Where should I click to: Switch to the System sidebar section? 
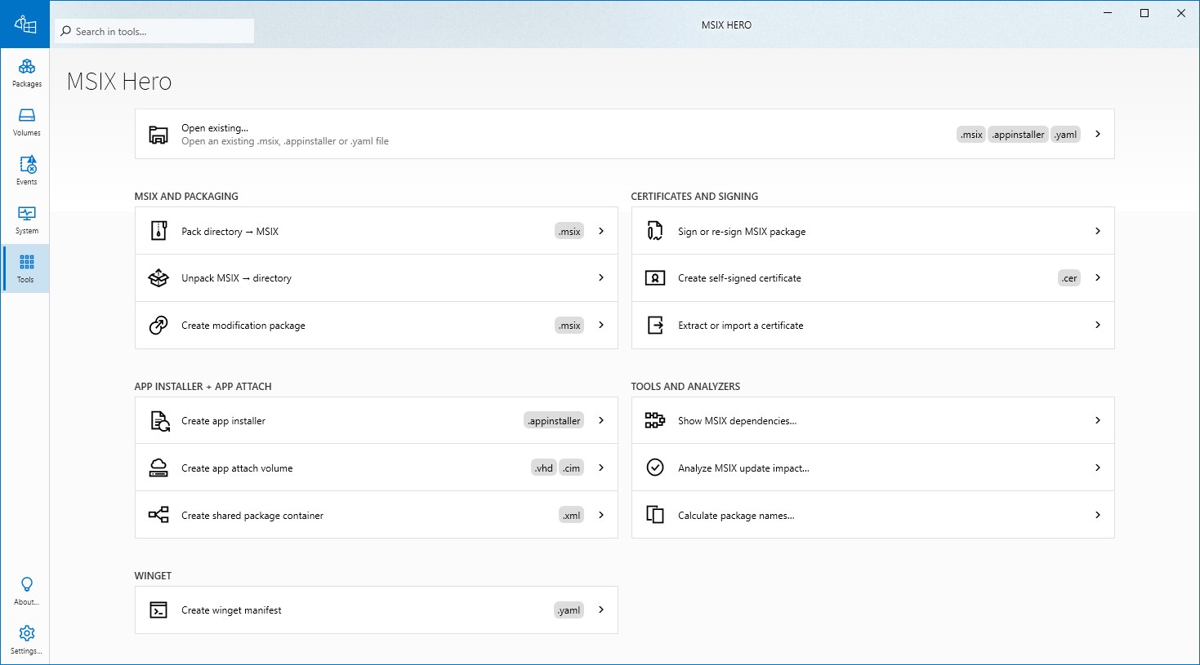click(26, 219)
